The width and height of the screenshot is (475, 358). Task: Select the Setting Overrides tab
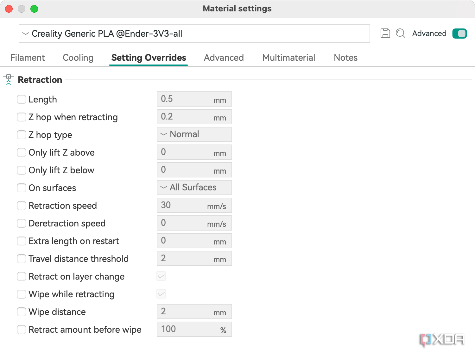pos(149,58)
